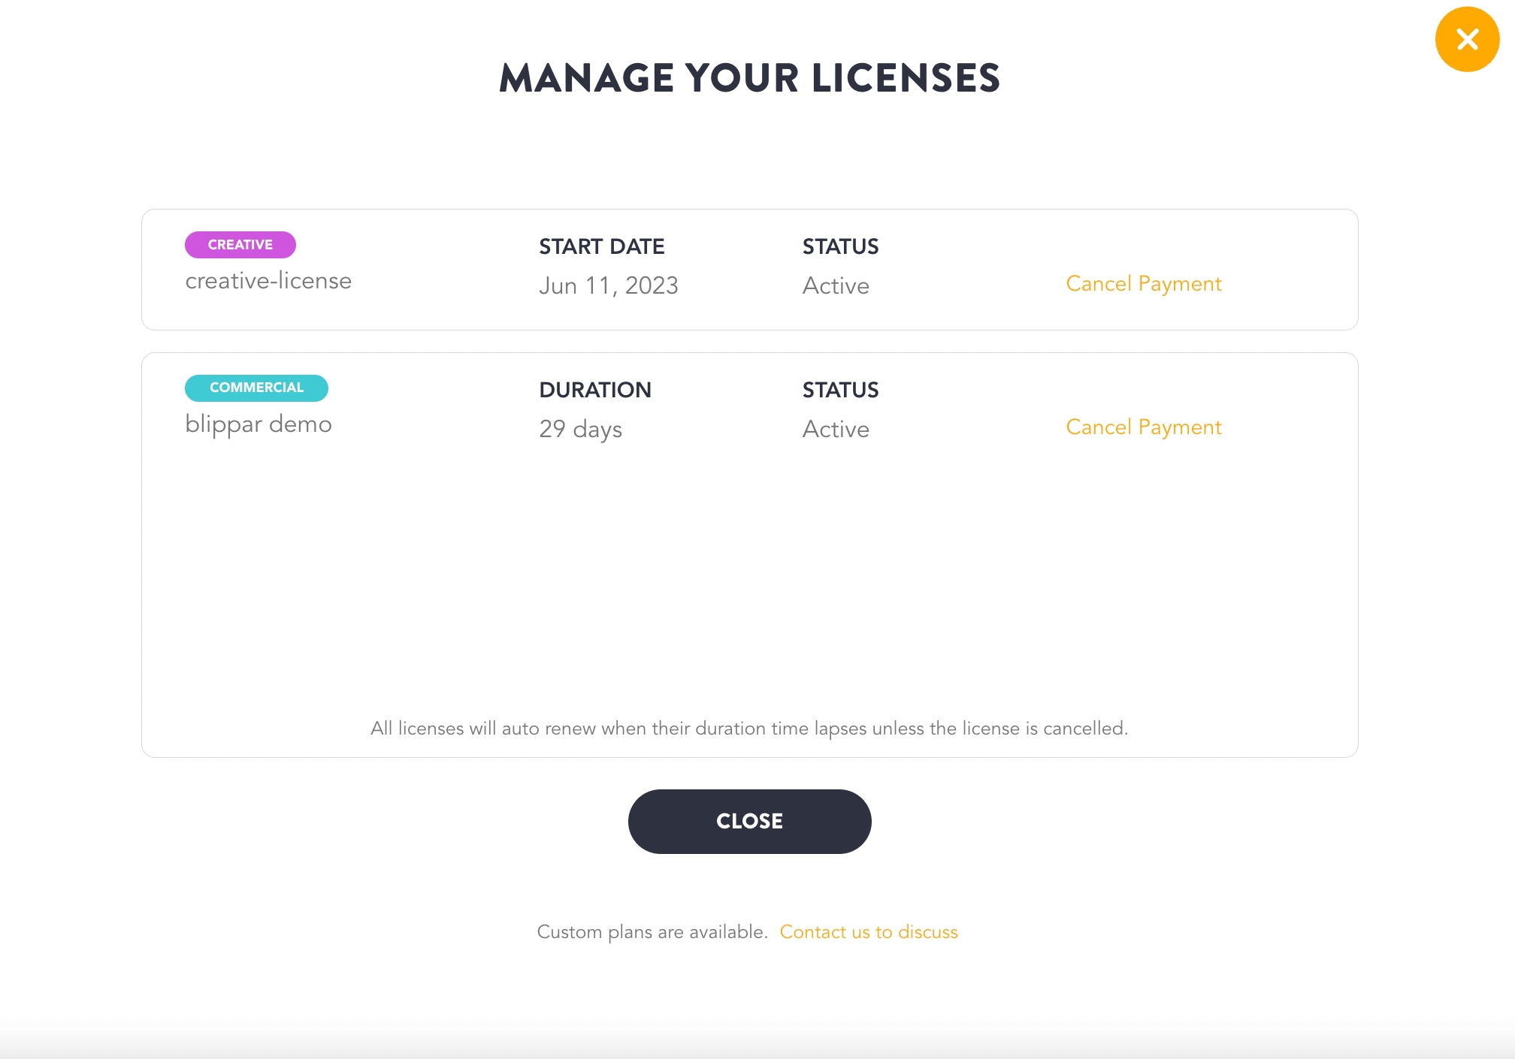Click the purple CREATIVE badge
Image resolution: width=1515 pixels, height=1059 pixels.
pyautogui.click(x=240, y=245)
